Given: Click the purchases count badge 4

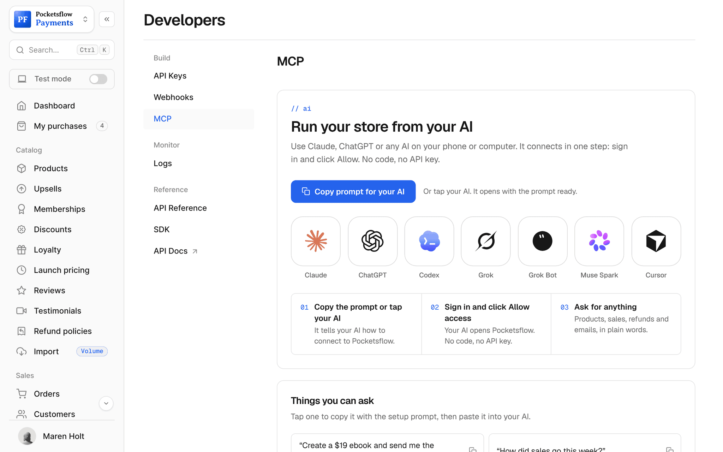Looking at the screenshot, I should (x=102, y=126).
